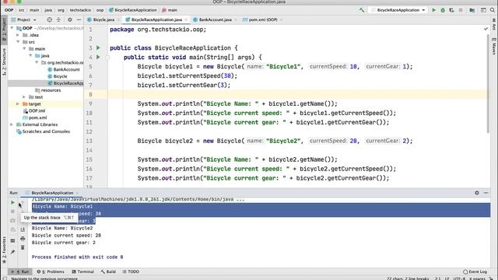Viewport: 498px width, 280px height.
Task: Click the Build Project hammer icon
Action: (362, 10)
